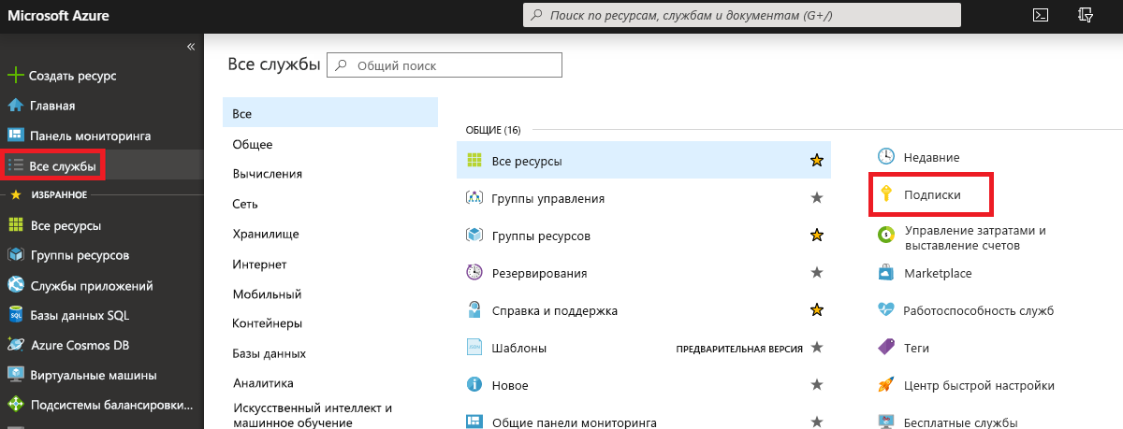Click the JSON document icon for Шаблоны
This screenshot has height=429, width=1123.
coord(474,348)
